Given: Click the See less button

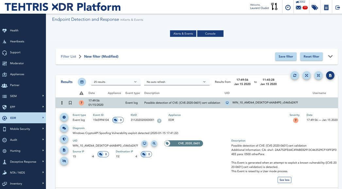Looking at the screenshot, I should click(x=284, y=180).
